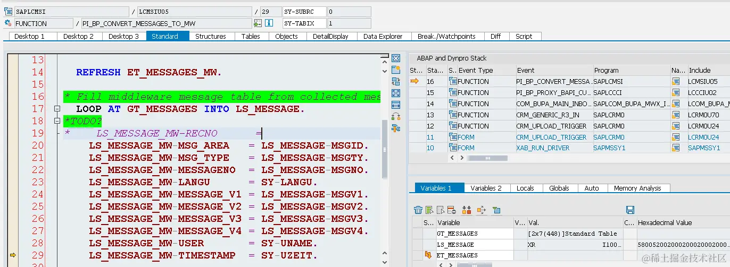Open the Break./Watchpoints tab
Image resolution: width=730 pixels, height=267 pixels.
coord(446,36)
